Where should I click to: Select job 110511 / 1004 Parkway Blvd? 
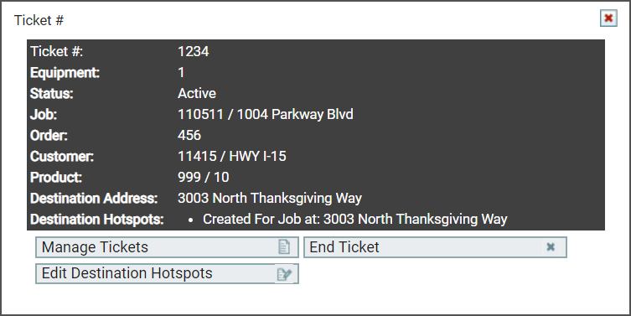point(265,114)
